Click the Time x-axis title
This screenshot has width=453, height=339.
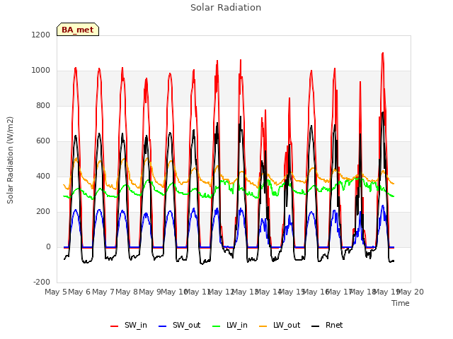(401, 303)
